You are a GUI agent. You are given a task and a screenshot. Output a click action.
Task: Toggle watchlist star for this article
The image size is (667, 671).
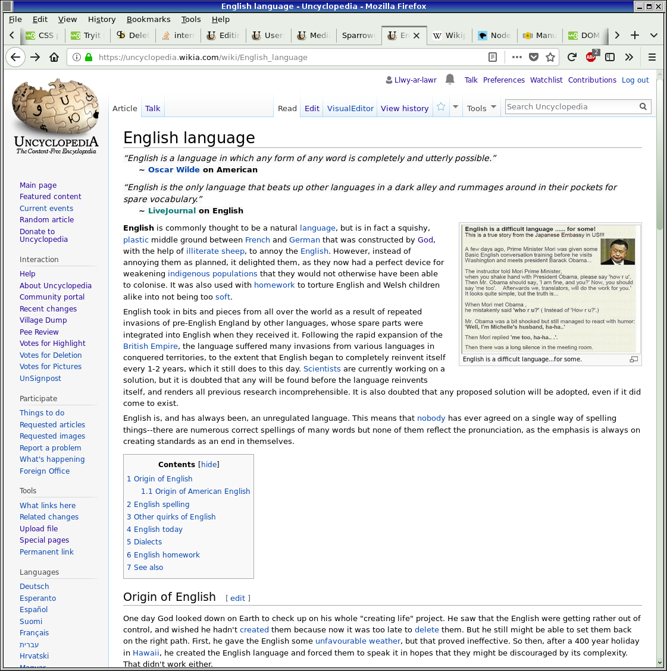coord(441,107)
